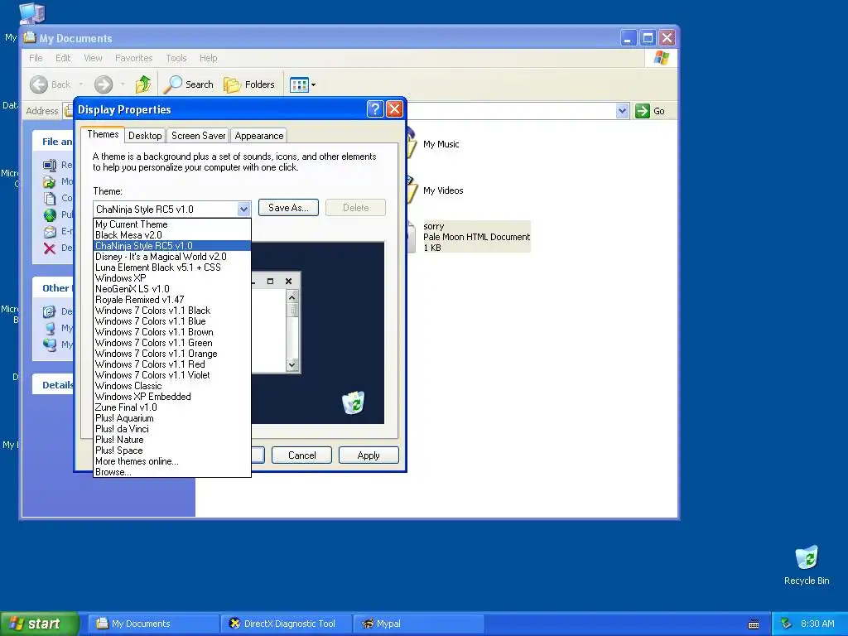
Task: Click the on-screen keyboard tray icon
Action: [754, 624]
